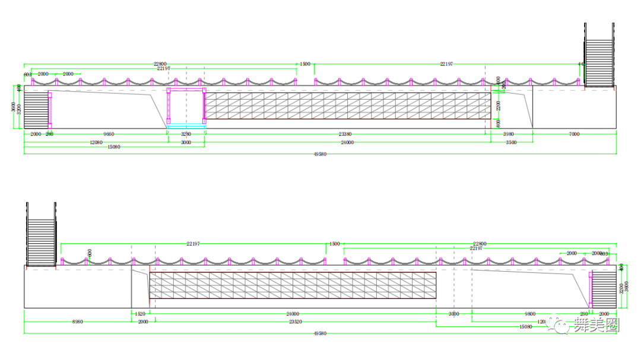Click the cyan base beneath the magenta frame
Screen dimensions: 641x353
(186, 125)
